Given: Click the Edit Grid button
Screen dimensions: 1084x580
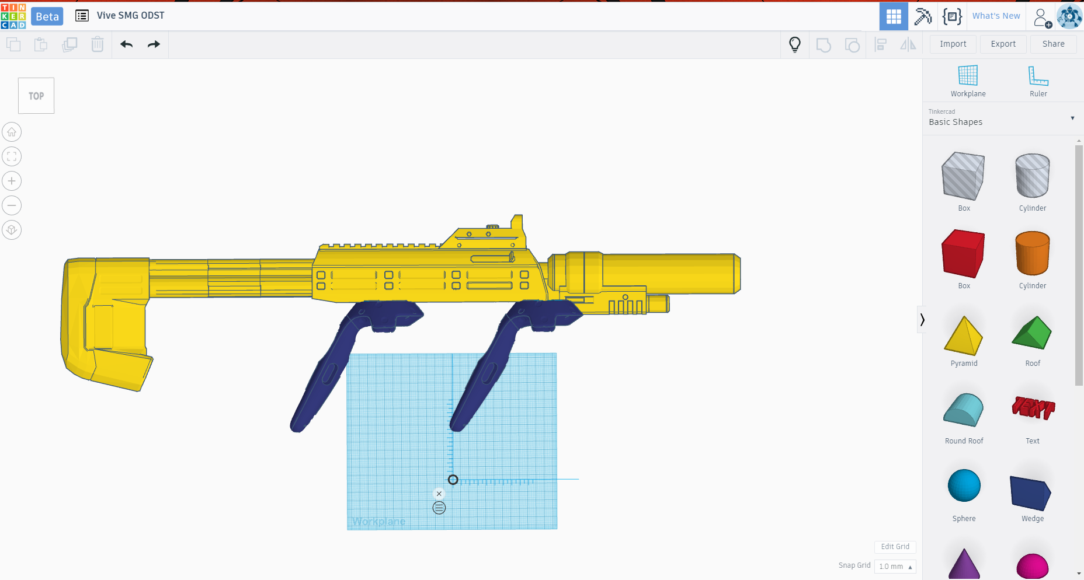Looking at the screenshot, I should coord(895,547).
